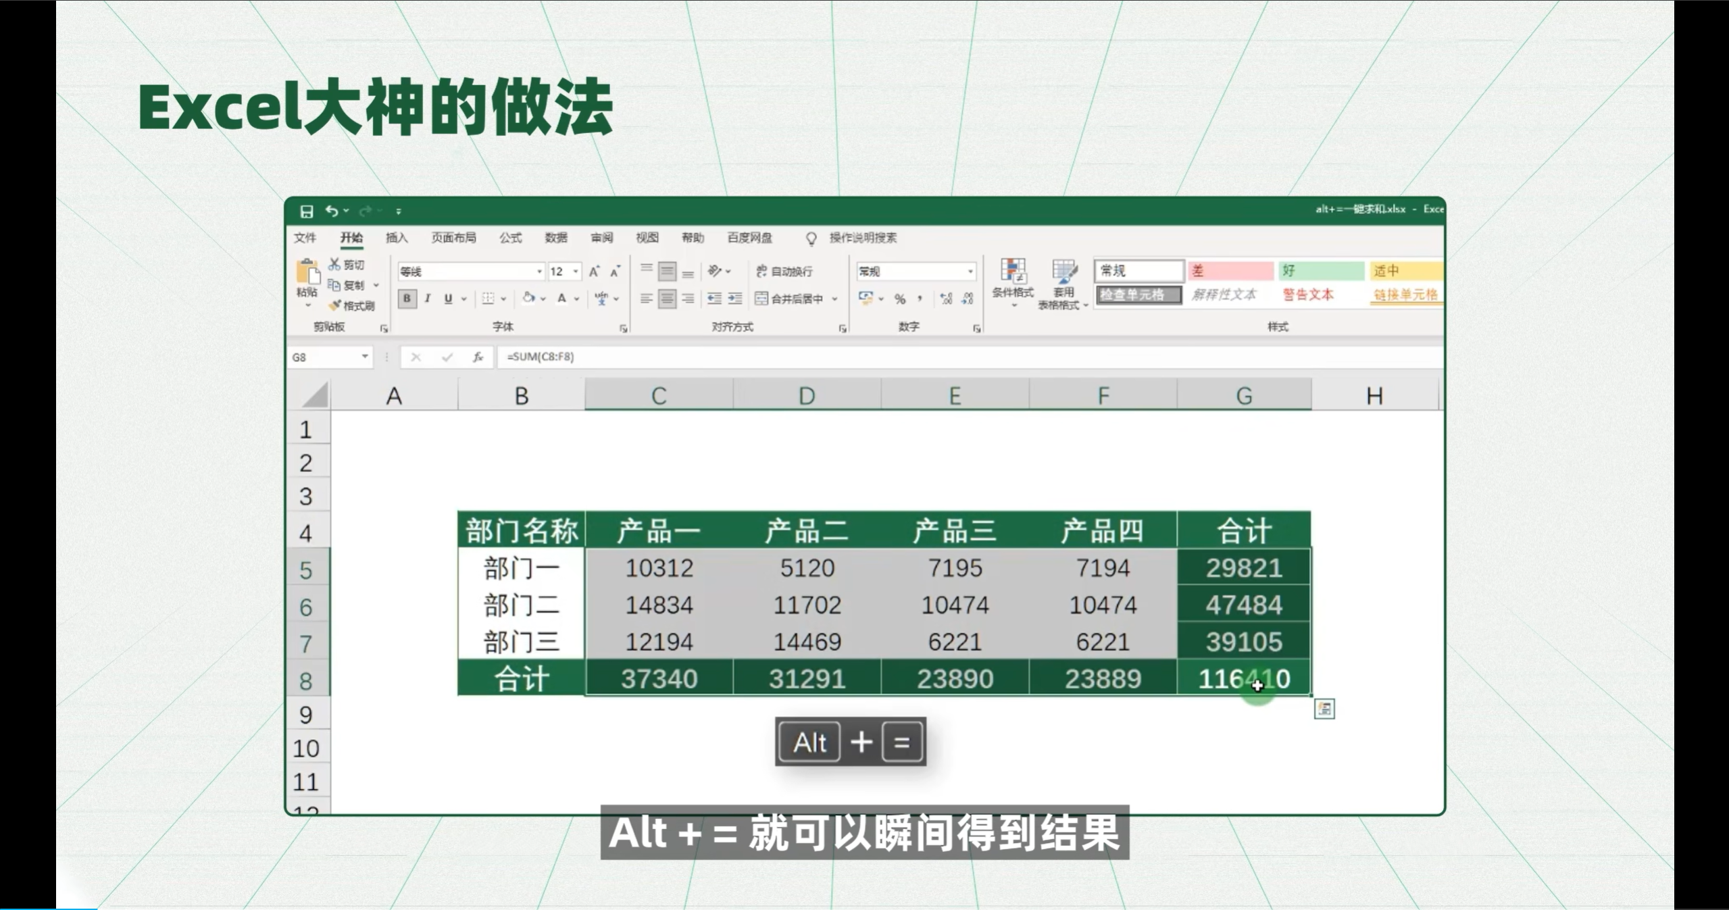Click the Cut (剪切) scissors icon

[335, 264]
